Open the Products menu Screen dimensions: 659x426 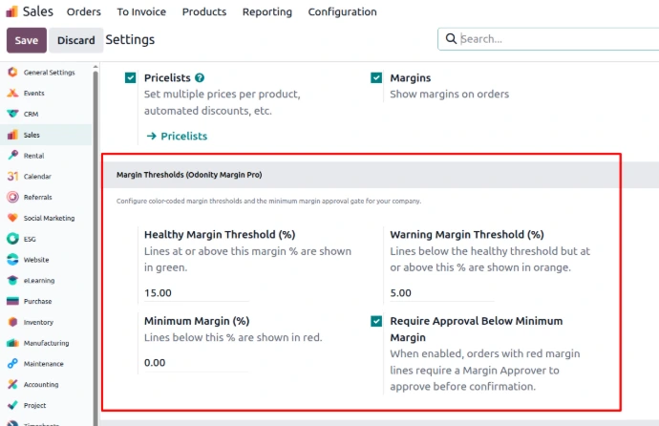point(203,12)
